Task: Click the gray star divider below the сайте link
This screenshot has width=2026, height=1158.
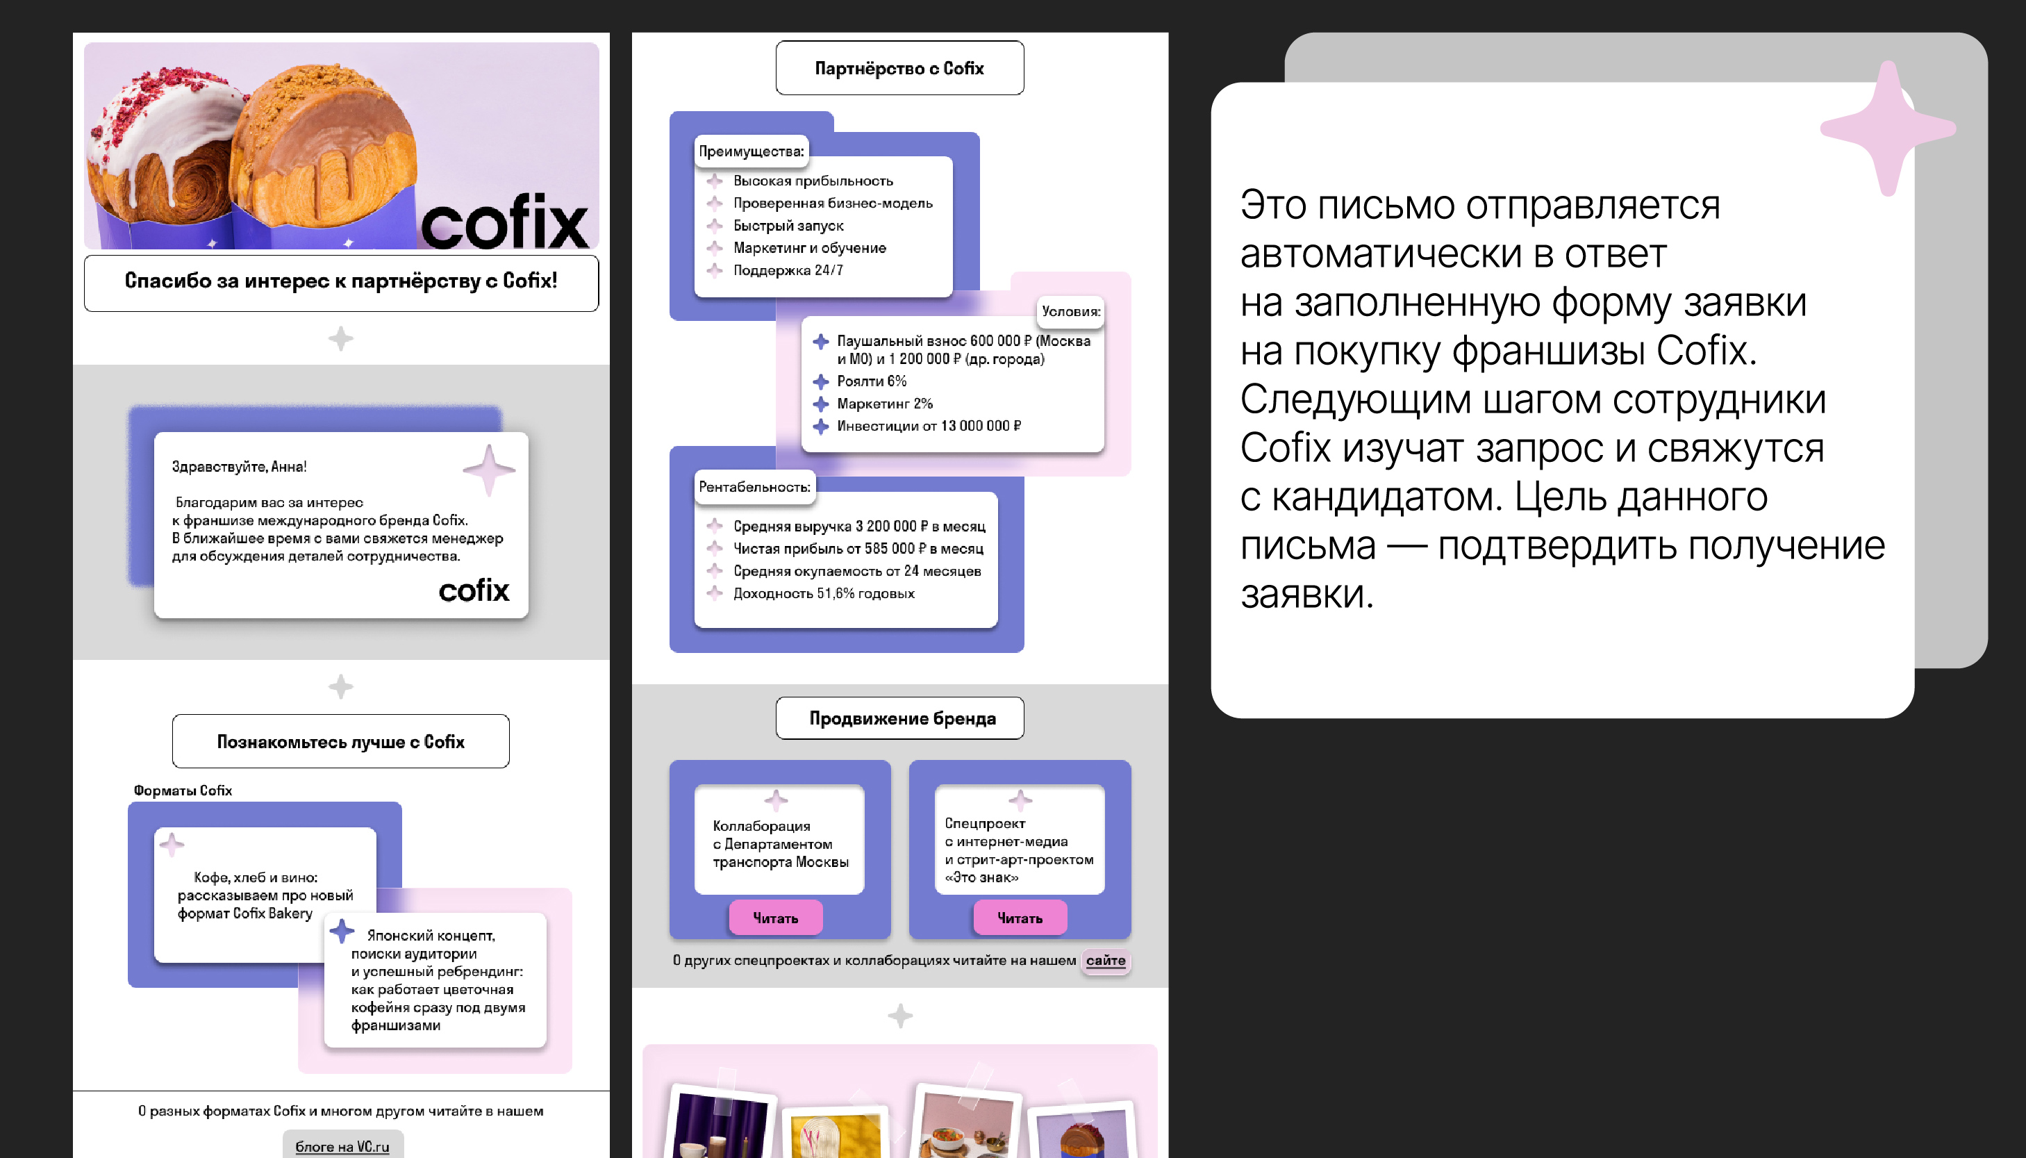Action: [x=899, y=1015]
